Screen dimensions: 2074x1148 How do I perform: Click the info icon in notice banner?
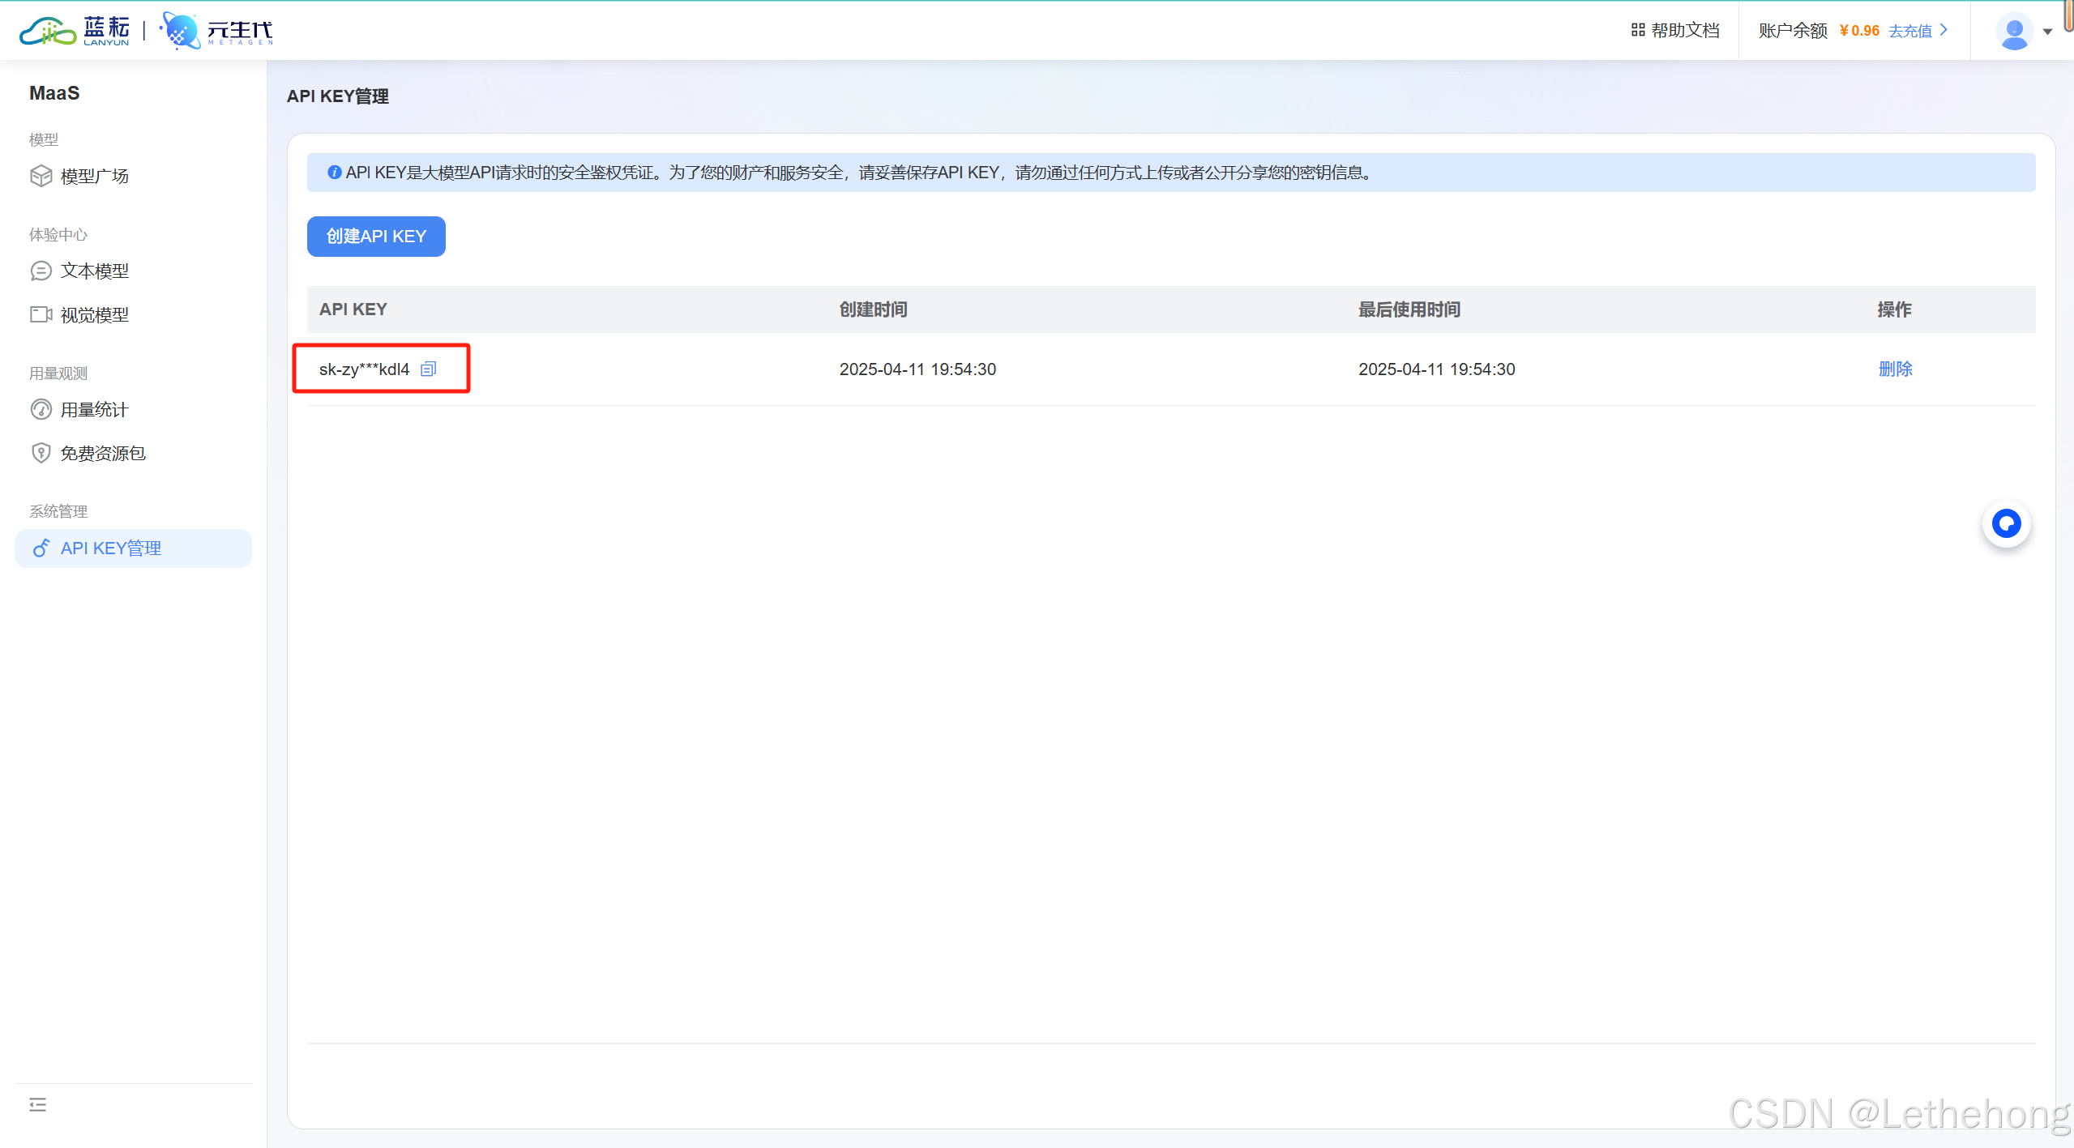(334, 173)
